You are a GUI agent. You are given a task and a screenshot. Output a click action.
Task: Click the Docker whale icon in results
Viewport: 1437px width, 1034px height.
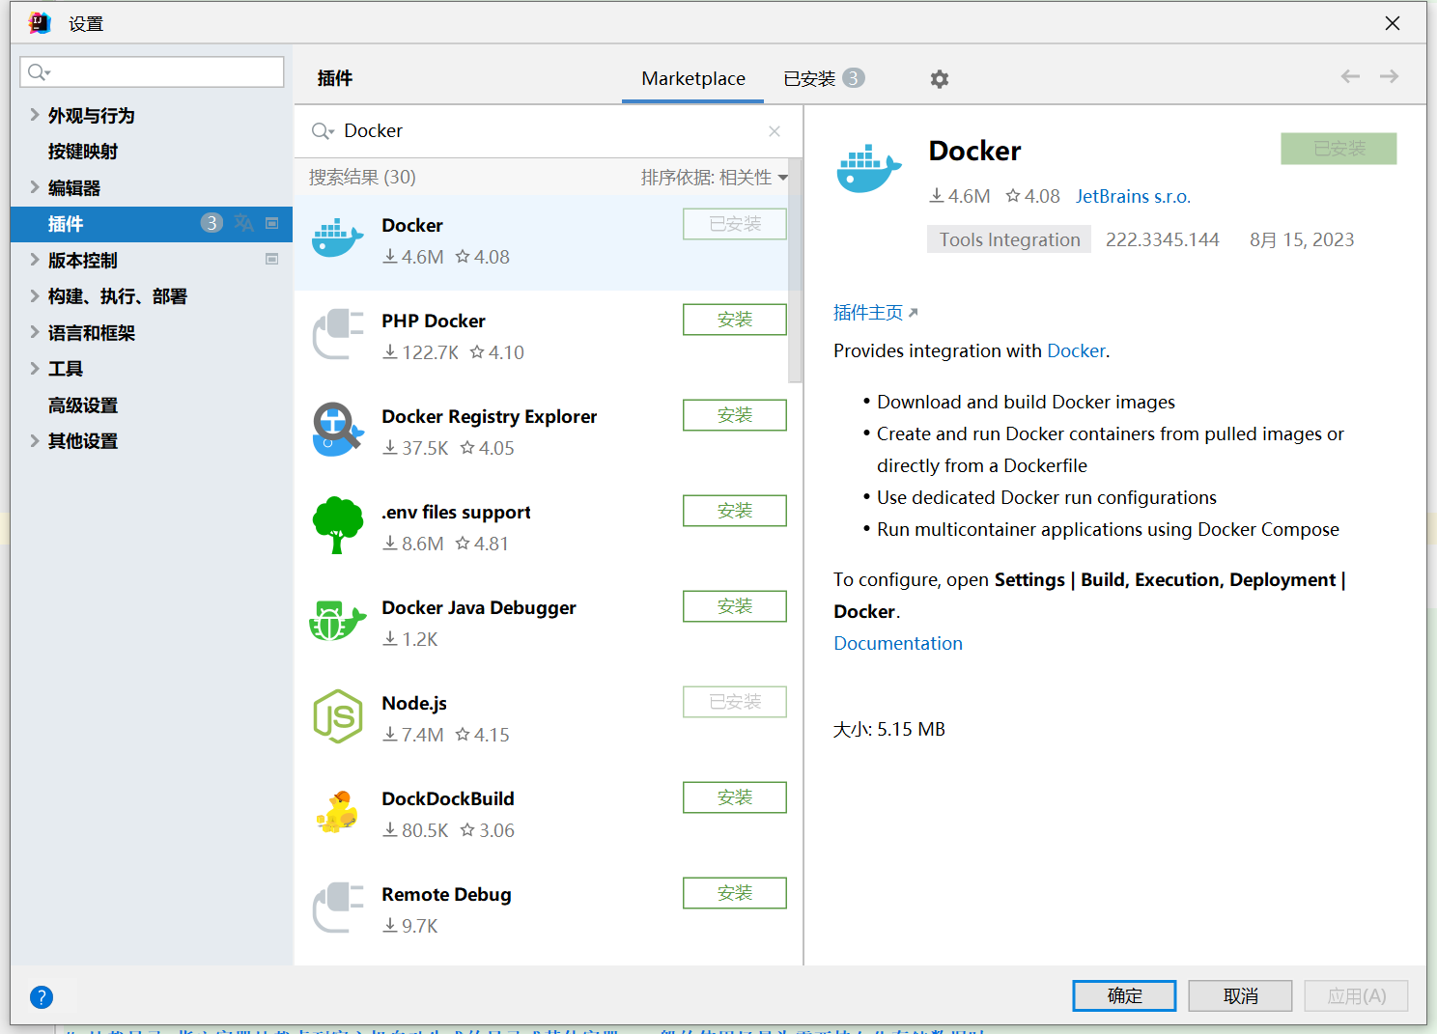pos(337,238)
